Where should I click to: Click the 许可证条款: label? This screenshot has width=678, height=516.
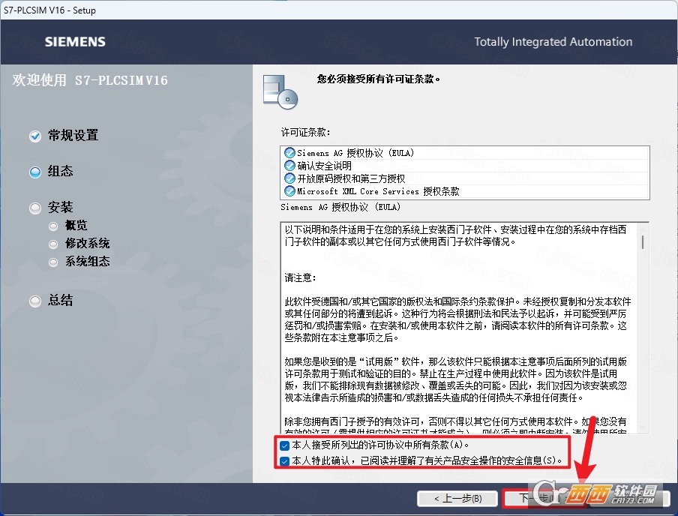(305, 132)
